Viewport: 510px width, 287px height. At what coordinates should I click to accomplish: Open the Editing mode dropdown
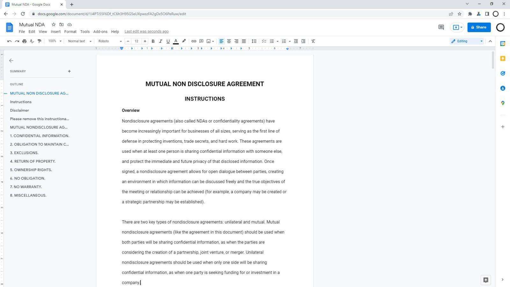tap(466, 41)
